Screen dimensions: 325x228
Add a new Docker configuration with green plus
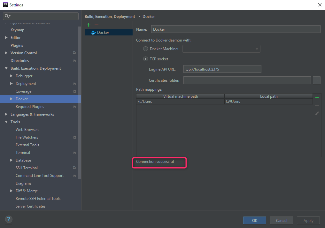[89, 25]
